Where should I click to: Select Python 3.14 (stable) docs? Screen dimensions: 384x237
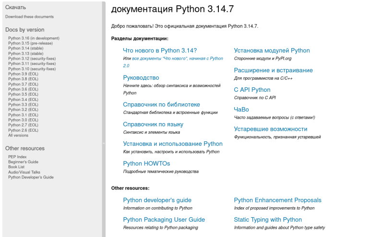click(26, 49)
